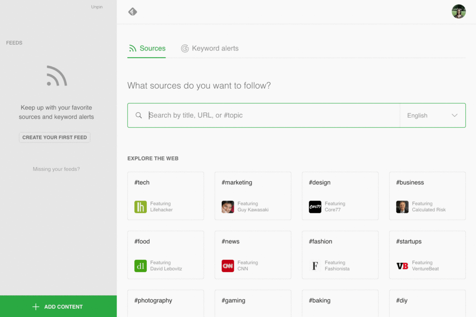Click the Lifehacker logo icon
Image resolution: width=476 pixels, height=317 pixels.
pyautogui.click(x=140, y=207)
